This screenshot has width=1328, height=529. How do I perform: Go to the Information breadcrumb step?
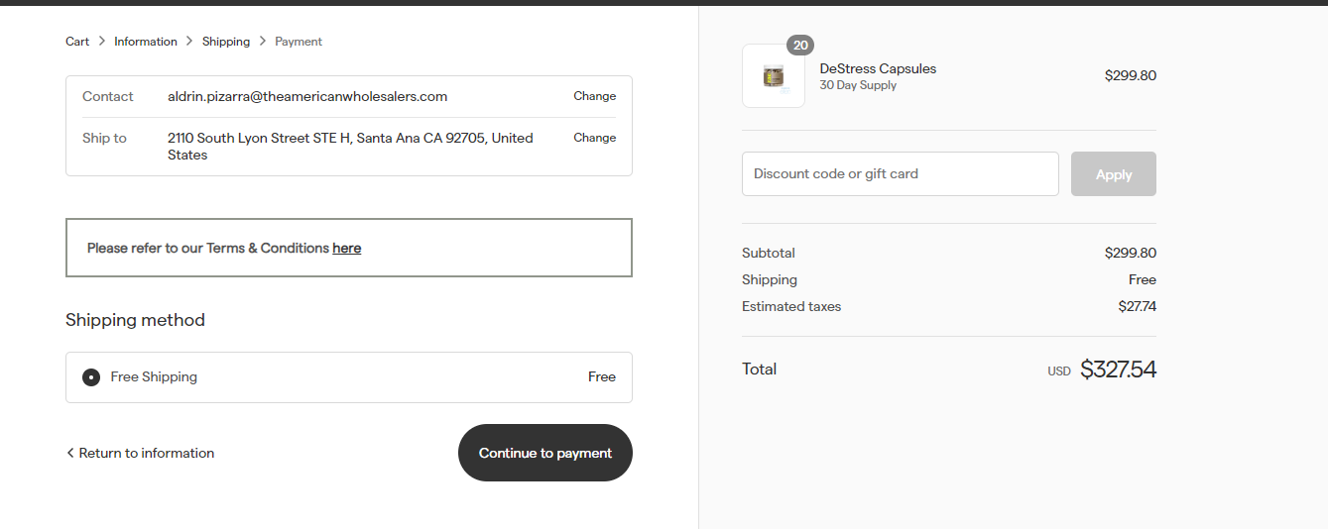146,42
